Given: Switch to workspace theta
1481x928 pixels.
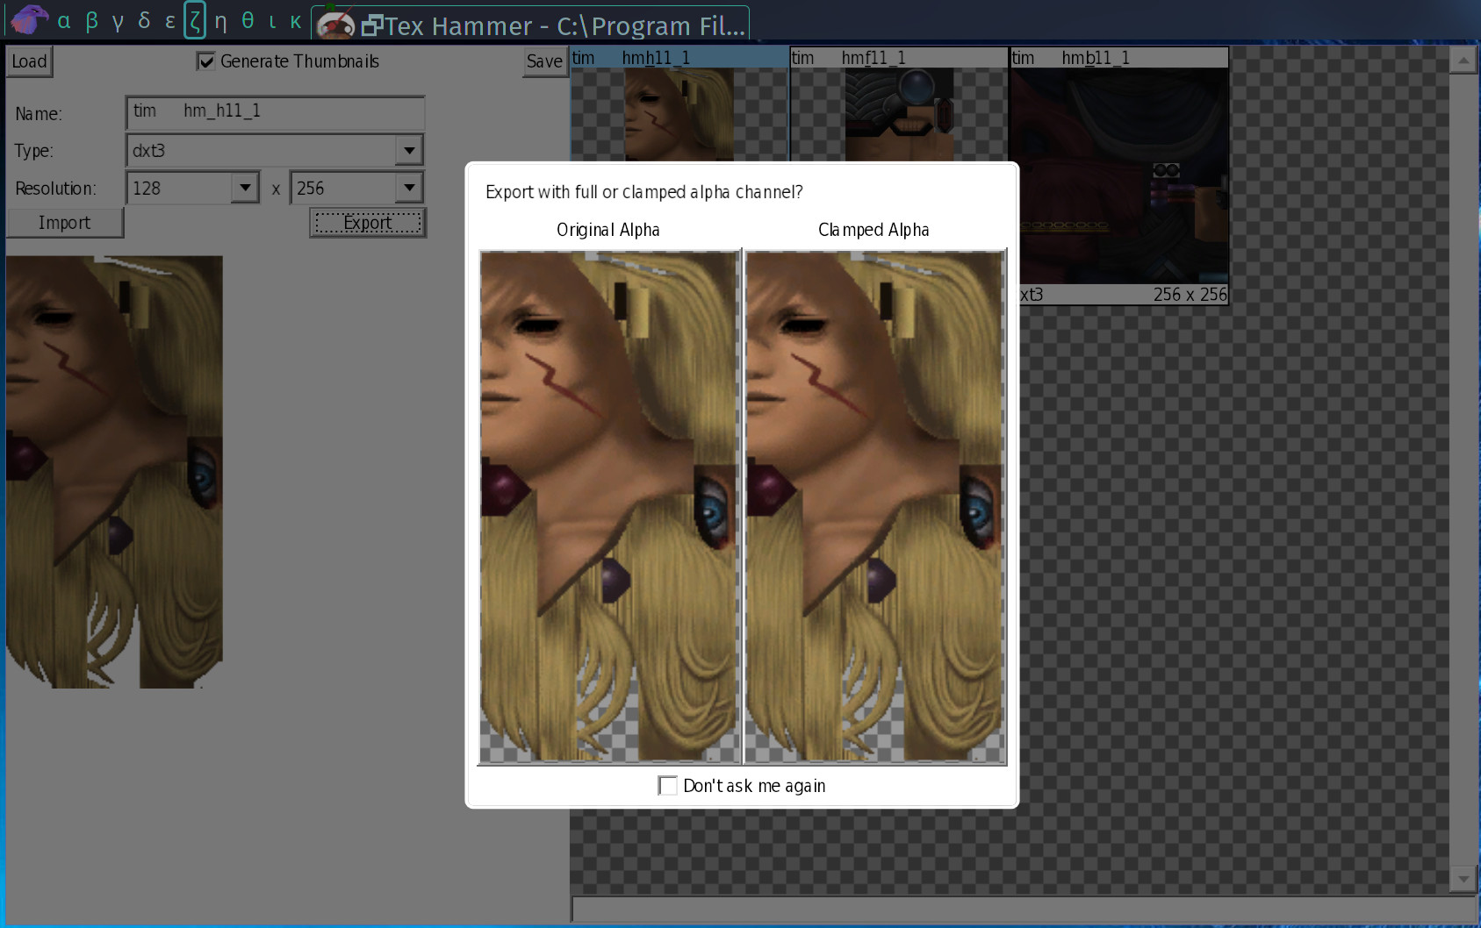Looking at the screenshot, I should (x=248, y=21).
